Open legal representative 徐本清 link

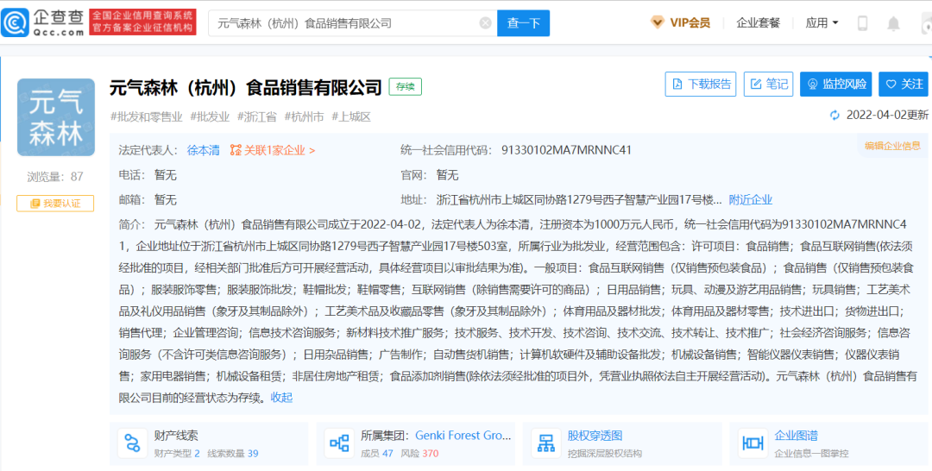204,150
